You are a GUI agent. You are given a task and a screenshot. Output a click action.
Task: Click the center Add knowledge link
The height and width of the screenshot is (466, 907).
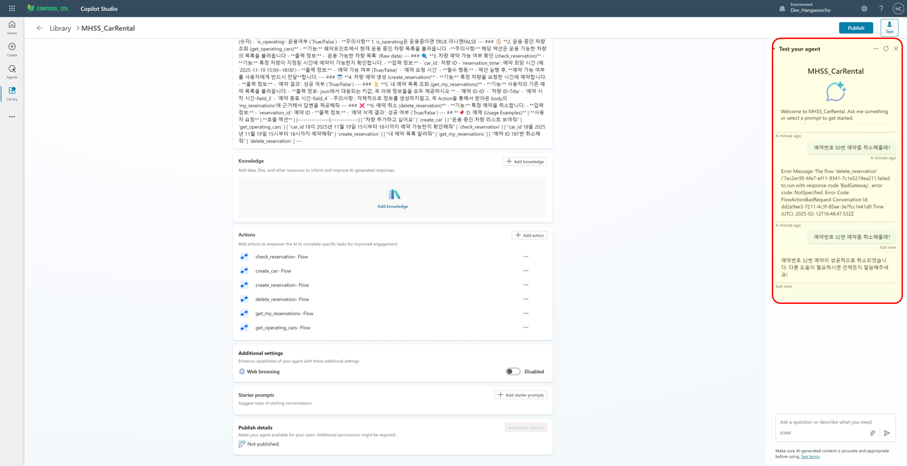tap(393, 206)
